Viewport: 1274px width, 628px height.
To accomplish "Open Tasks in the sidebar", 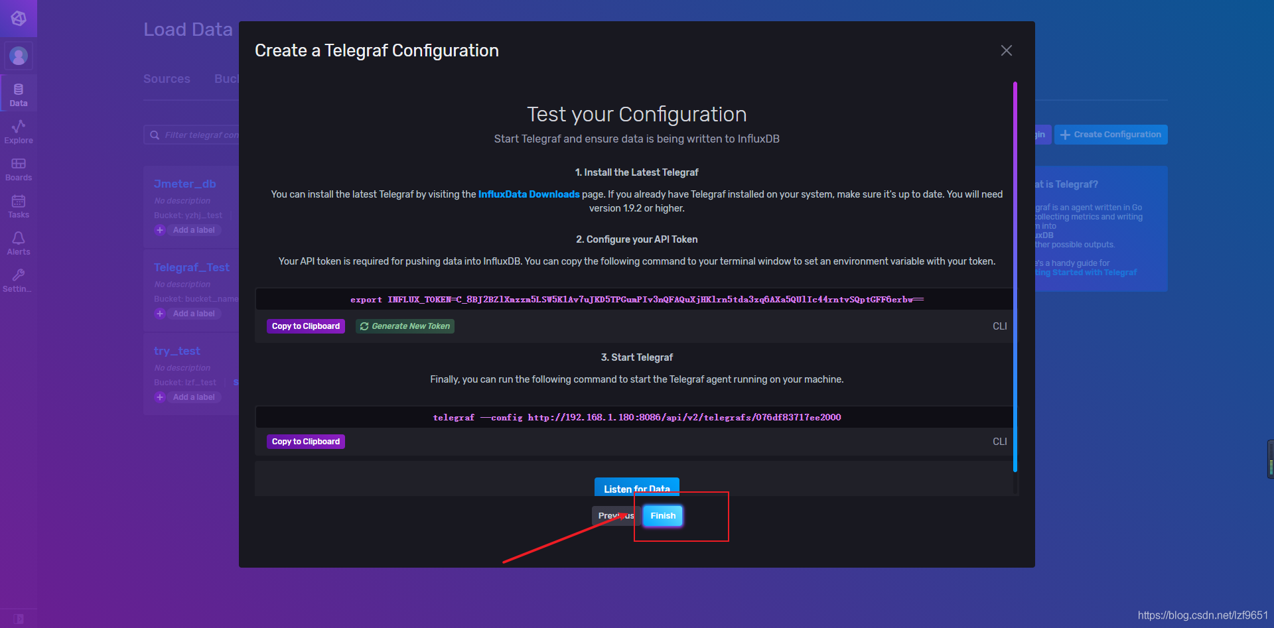I will [x=19, y=206].
